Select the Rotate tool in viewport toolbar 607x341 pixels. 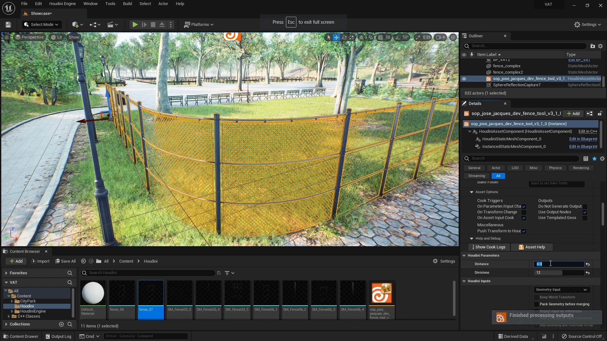point(344,37)
